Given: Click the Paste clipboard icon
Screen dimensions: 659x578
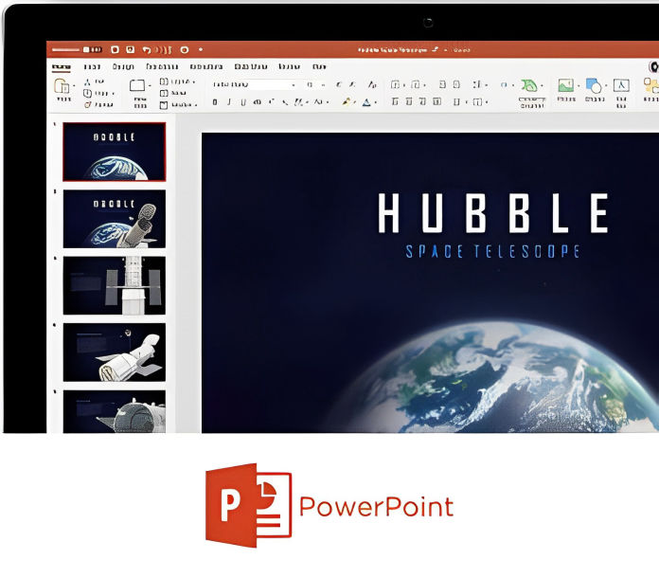Looking at the screenshot, I should [x=62, y=86].
